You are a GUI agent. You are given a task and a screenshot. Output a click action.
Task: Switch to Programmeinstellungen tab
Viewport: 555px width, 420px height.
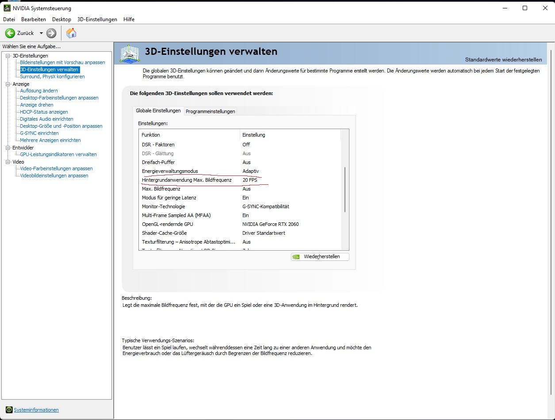tap(210, 111)
